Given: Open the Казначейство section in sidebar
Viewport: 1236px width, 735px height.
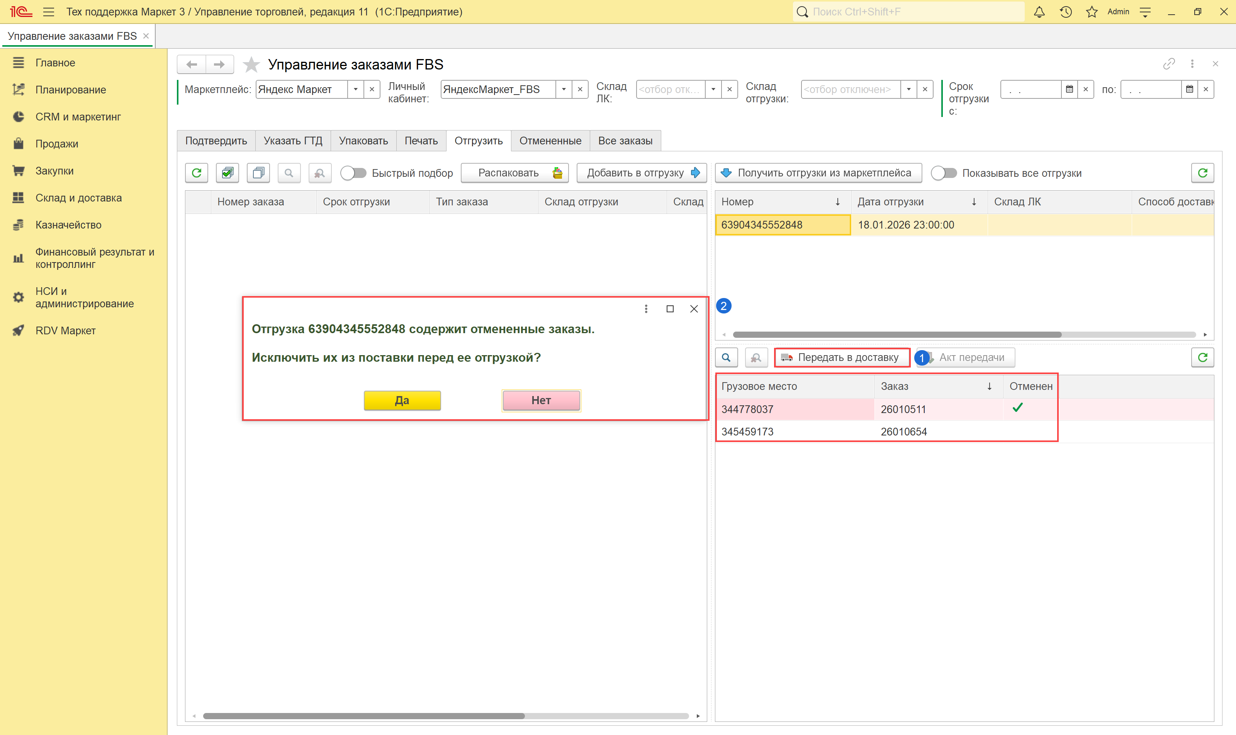Looking at the screenshot, I should pos(68,225).
